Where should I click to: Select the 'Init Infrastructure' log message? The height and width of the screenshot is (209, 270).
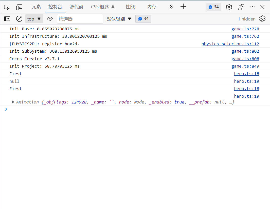pyautogui.click(x=58, y=36)
